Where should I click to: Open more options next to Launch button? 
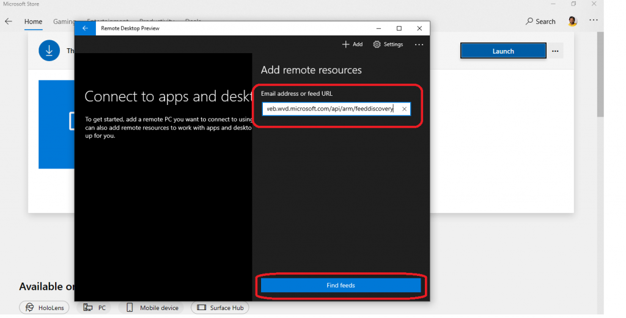pyautogui.click(x=555, y=51)
